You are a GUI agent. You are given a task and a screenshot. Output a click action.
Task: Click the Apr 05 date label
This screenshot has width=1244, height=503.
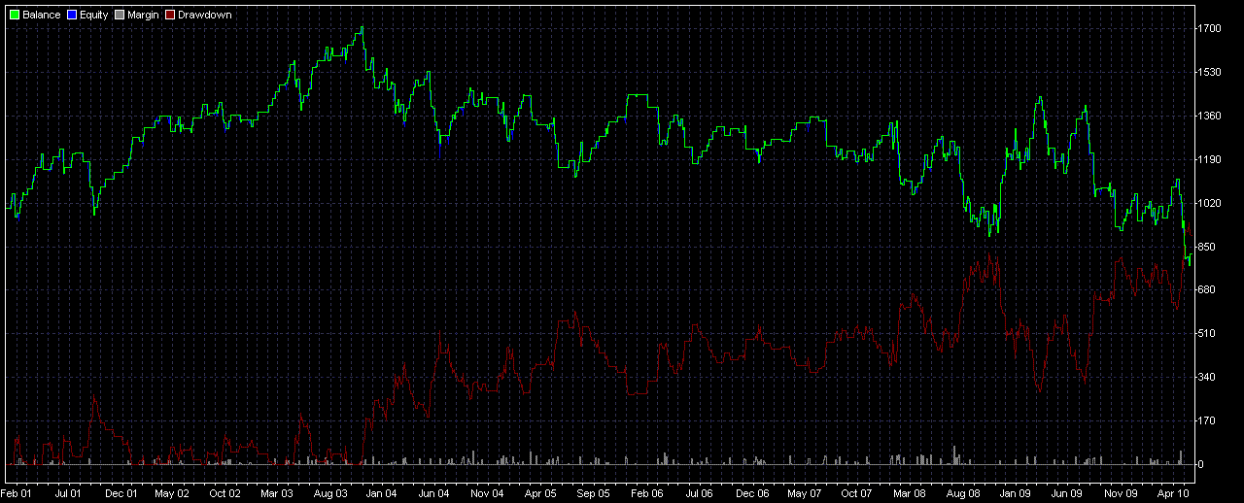coord(539,493)
